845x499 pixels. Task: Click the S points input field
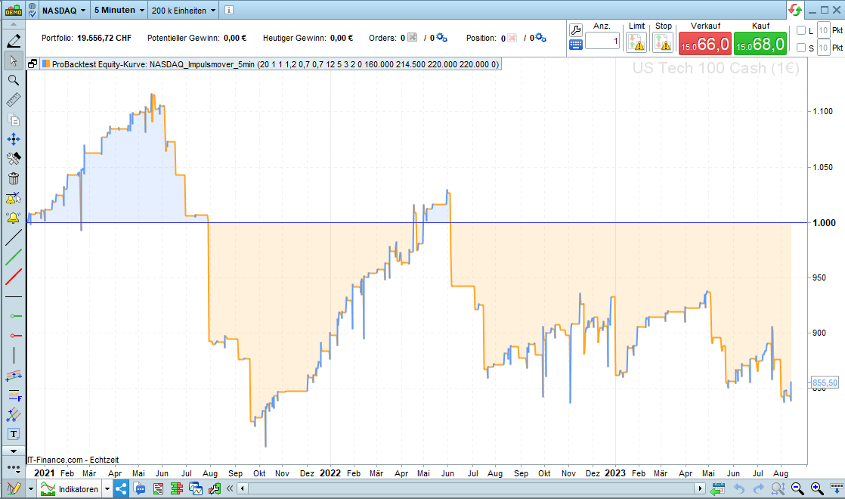(823, 48)
